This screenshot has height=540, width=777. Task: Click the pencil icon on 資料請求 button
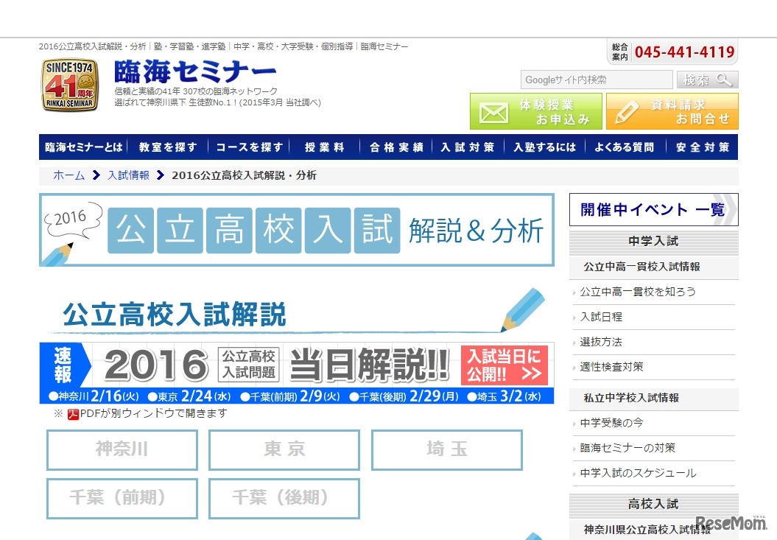pyautogui.click(x=626, y=111)
